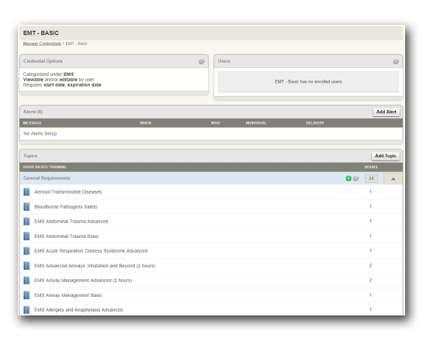Click EMS Abdominal Trauma Basic book icon

click(26, 236)
